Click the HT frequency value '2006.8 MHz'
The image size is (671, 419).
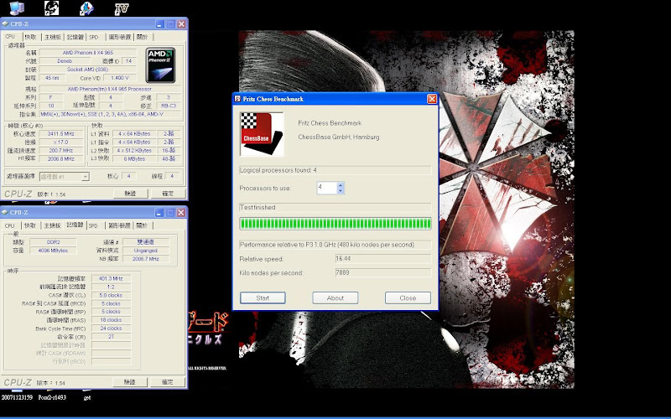[x=61, y=158]
